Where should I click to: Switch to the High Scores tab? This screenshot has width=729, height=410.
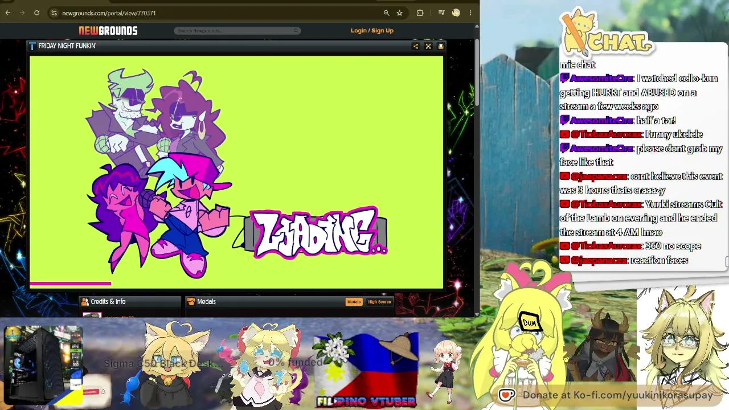(379, 302)
